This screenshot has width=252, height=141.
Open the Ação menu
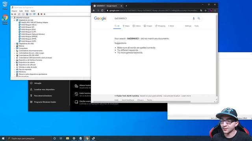[x=21, y=11]
